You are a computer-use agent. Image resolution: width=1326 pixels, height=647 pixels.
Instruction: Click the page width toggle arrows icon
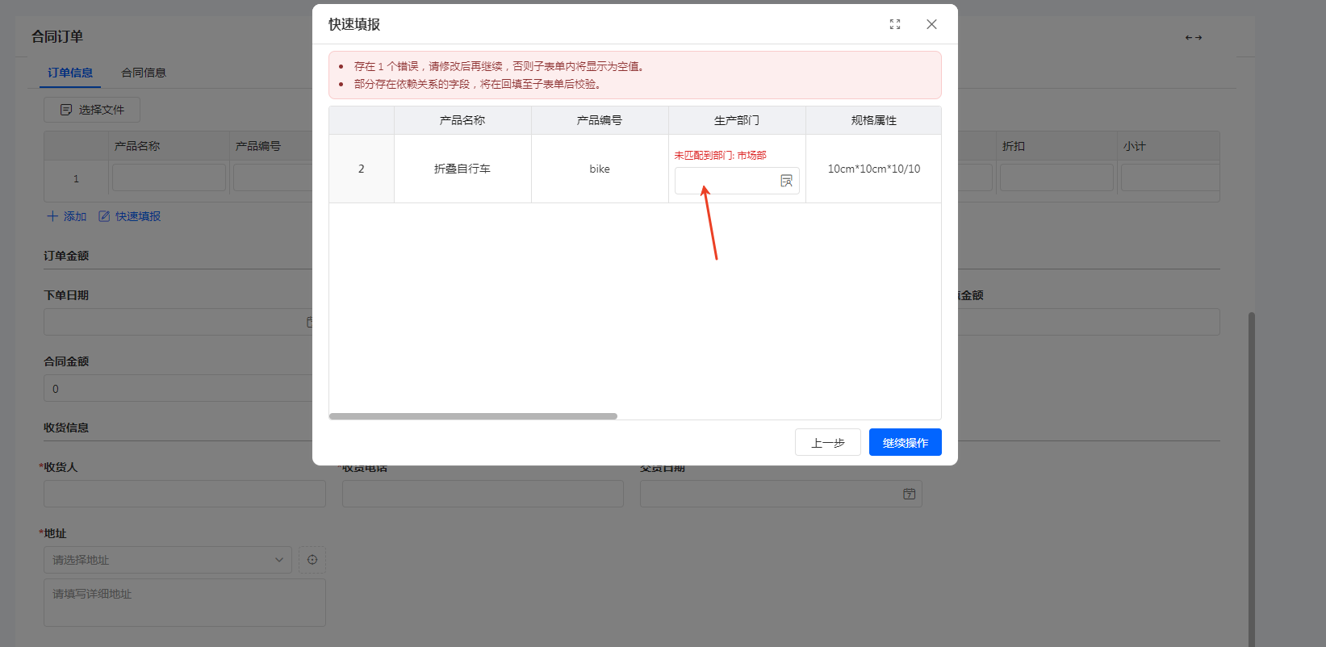click(1193, 37)
